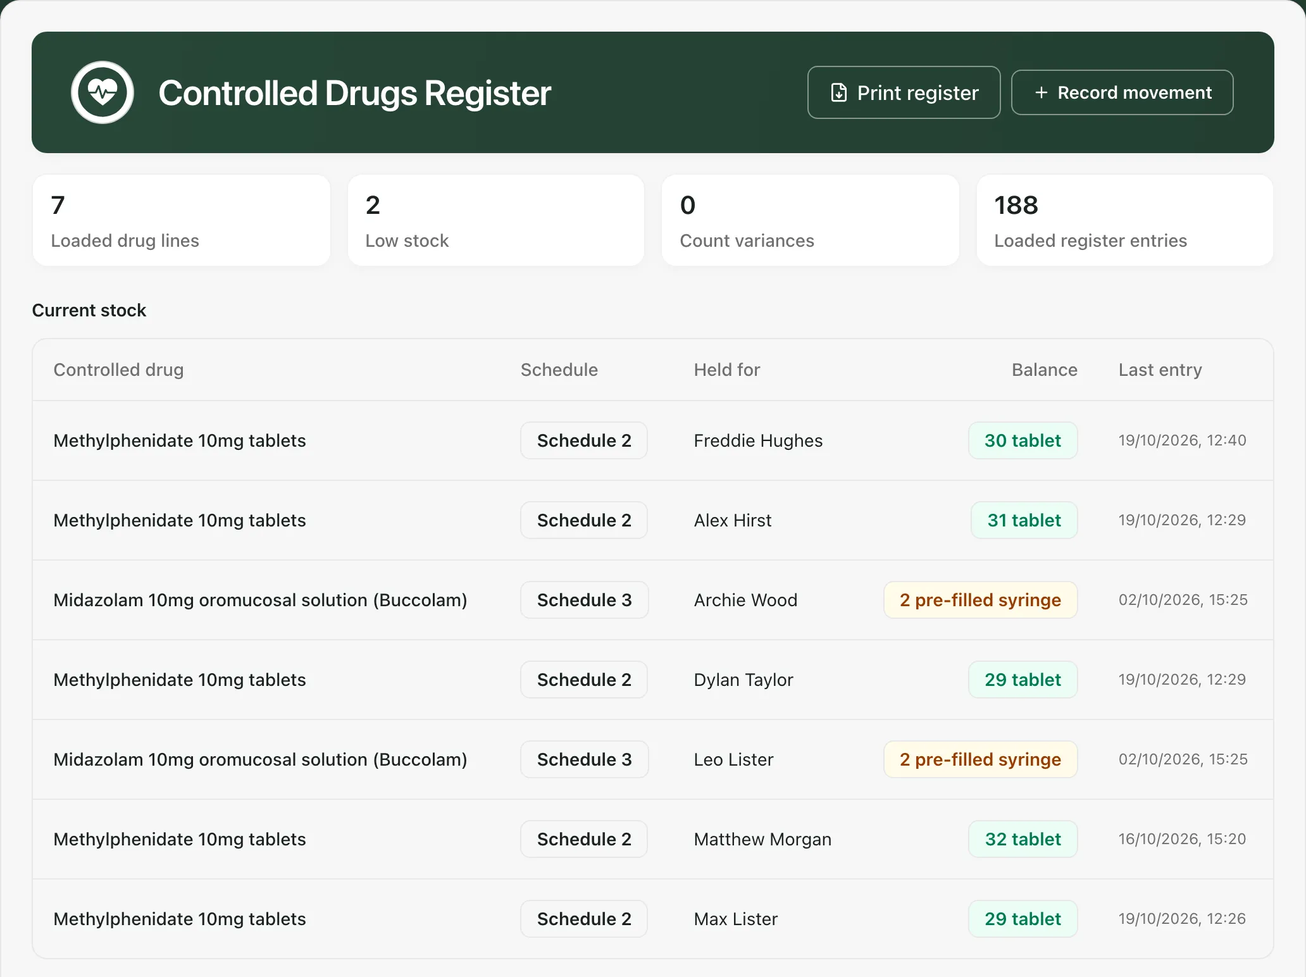Image resolution: width=1306 pixels, height=977 pixels.
Task: Open the Loaded drug lines card
Action: (182, 220)
